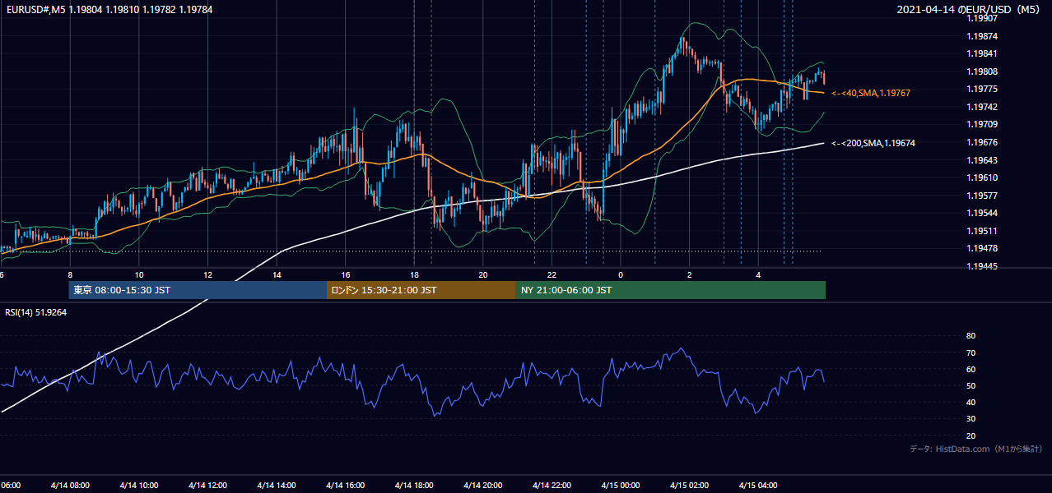Click hour label 8 below the price chart
1052x493 pixels.
(x=70, y=274)
